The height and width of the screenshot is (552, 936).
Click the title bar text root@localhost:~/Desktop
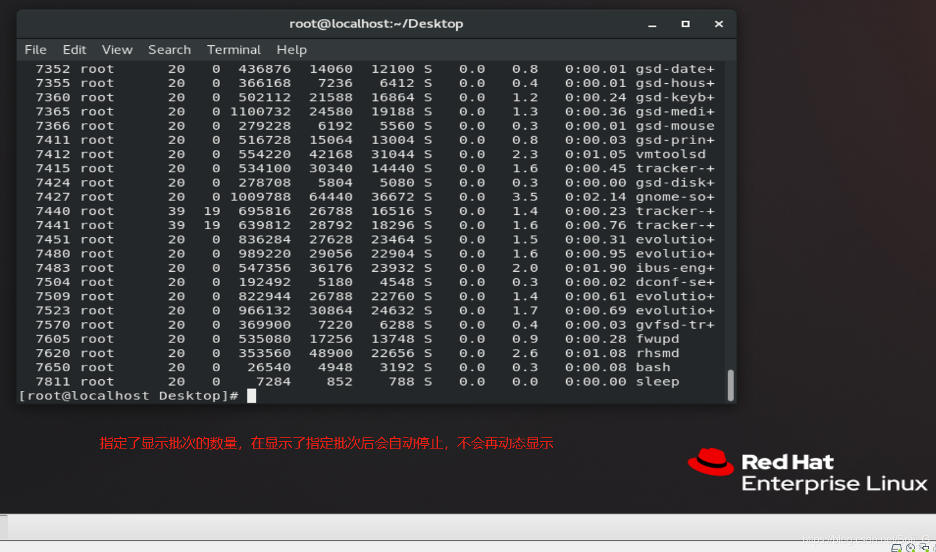pos(376,24)
